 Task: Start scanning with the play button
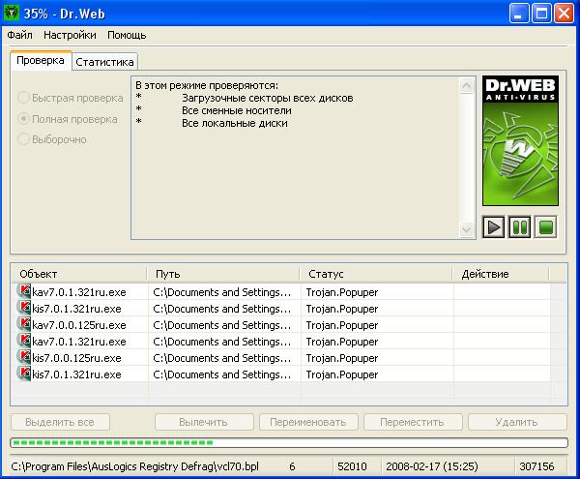click(493, 226)
